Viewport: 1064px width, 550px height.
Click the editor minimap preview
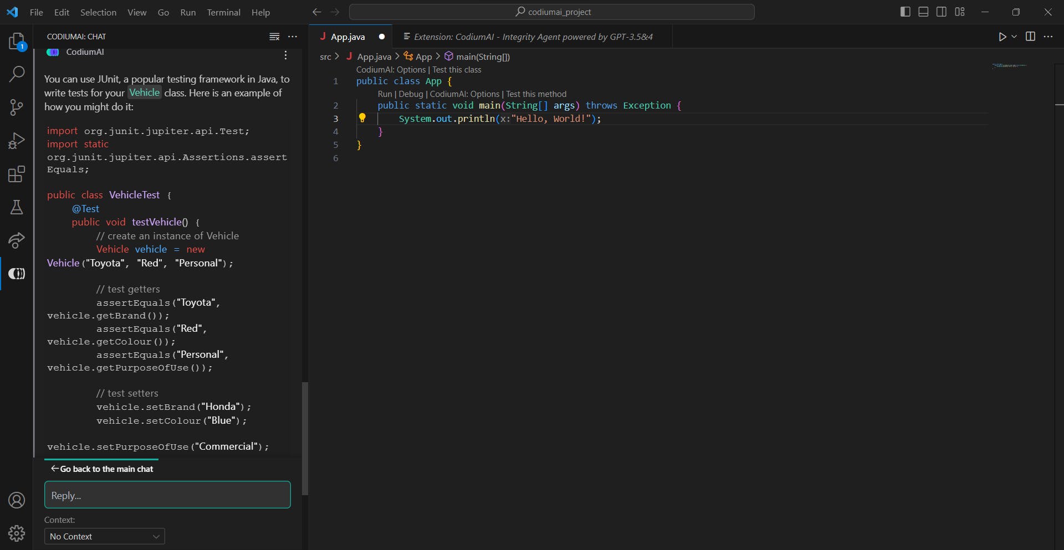[1009, 65]
